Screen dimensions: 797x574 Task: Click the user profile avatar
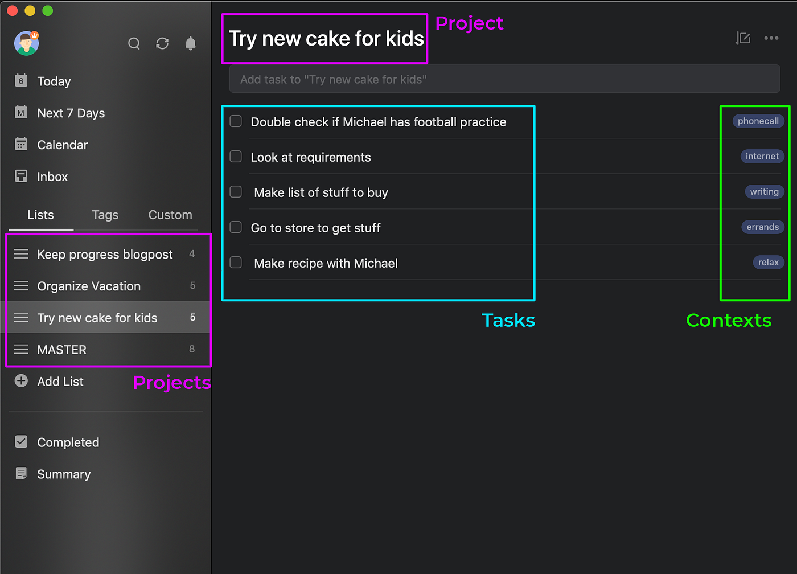(x=27, y=43)
